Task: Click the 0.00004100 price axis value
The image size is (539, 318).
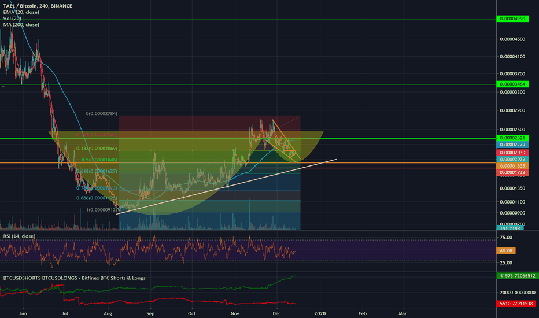Action: click(x=512, y=57)
